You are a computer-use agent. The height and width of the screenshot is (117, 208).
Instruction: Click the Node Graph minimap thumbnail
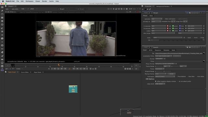(x=131, y=112)
